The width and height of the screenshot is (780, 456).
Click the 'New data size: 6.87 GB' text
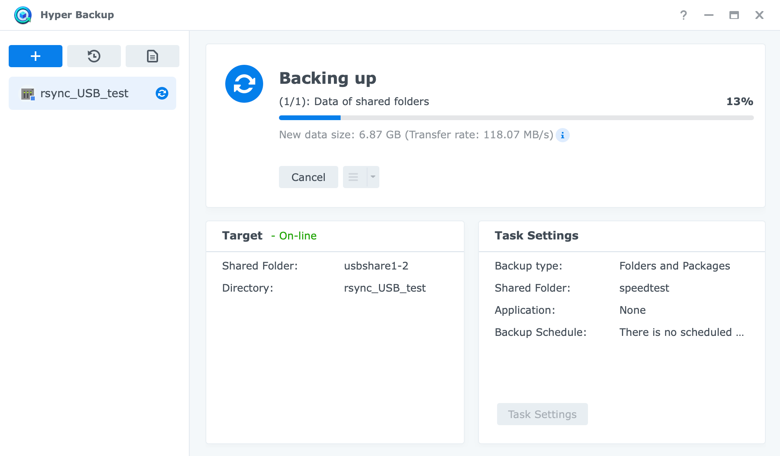340,135
